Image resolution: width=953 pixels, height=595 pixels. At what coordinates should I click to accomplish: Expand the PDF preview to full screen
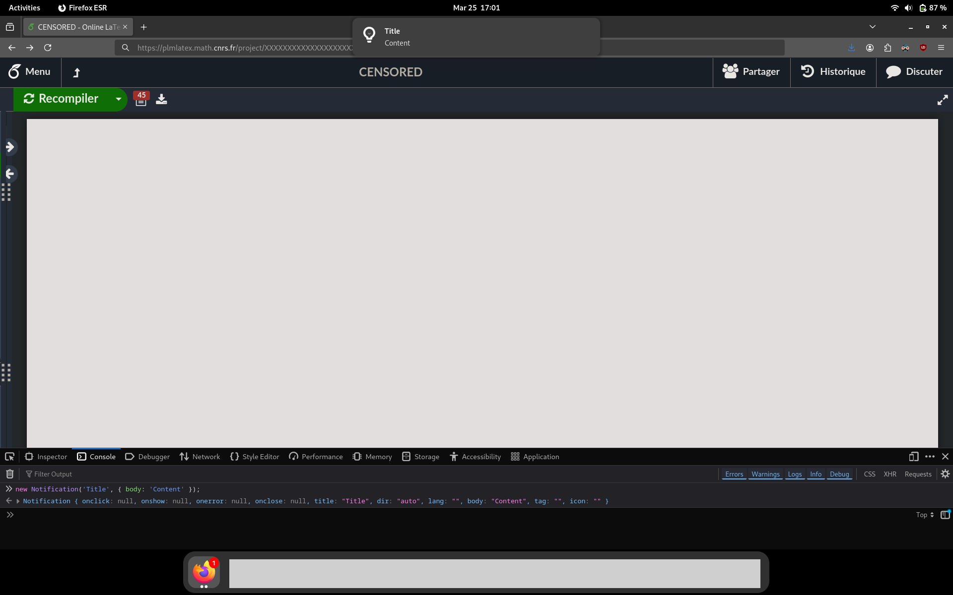[942, 100]
